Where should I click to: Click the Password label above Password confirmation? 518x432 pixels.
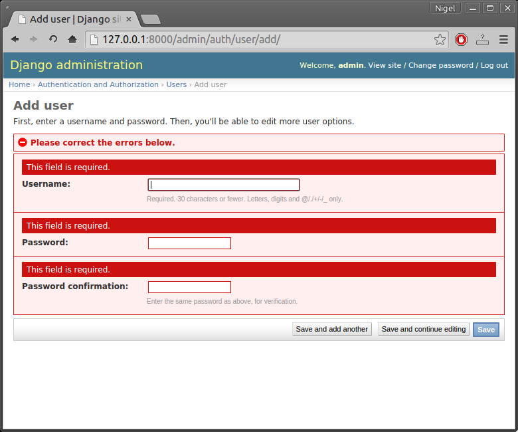(x=45, y=243)
